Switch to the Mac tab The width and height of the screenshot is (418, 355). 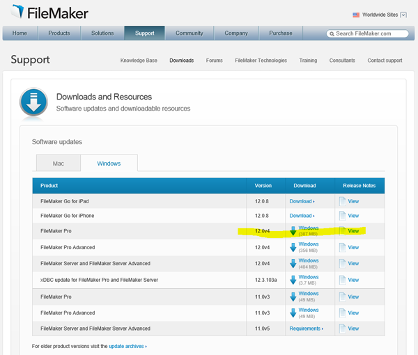(58, 164)
